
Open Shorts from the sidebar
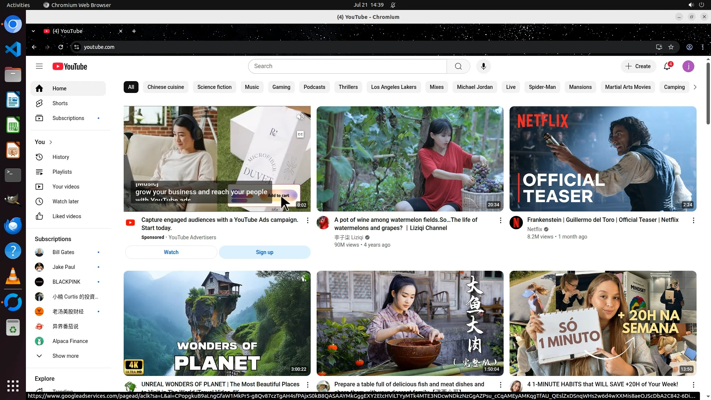click(60, 103)
